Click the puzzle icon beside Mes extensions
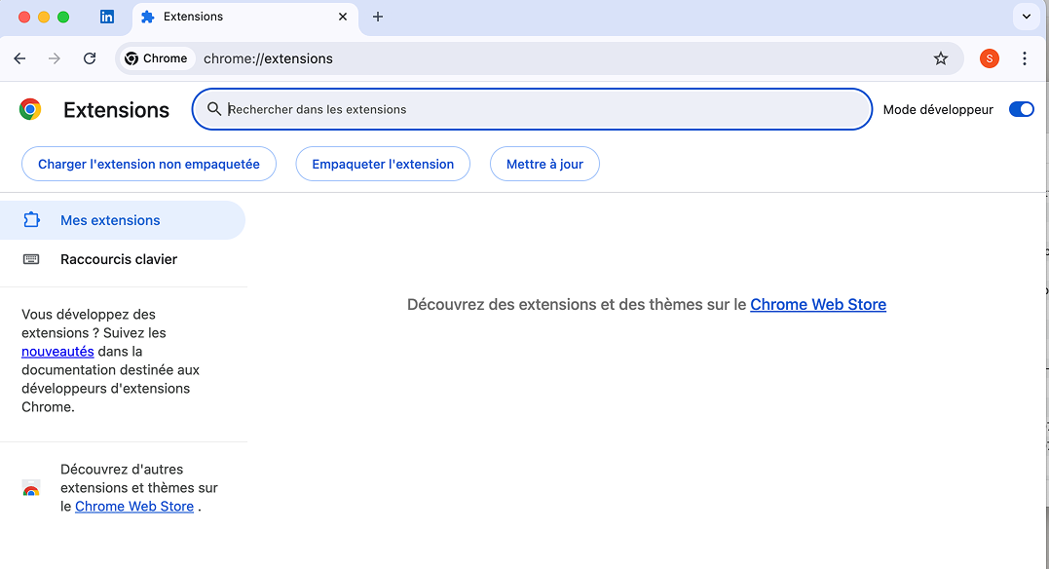 (31, 219)
